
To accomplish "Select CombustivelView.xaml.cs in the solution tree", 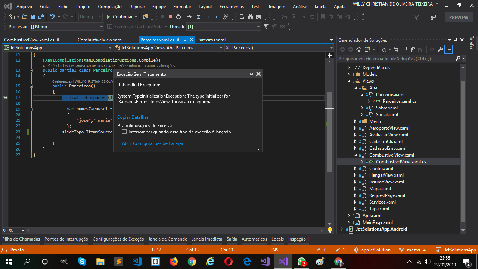I will click(x=401, y=162).
